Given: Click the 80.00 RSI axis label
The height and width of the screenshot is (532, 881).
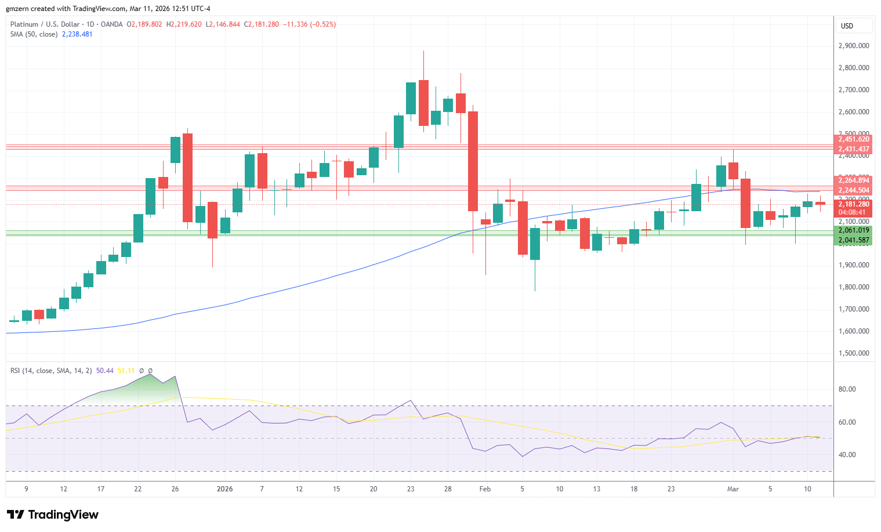Looking at the screenshot, I should pyautogui.click(x=847, y=389).
